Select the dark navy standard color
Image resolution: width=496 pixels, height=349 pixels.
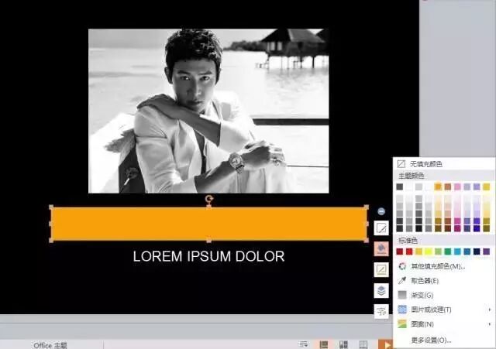tap(477, 251)
